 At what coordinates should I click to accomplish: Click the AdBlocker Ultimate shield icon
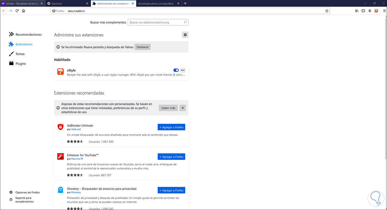coord(60,127)
